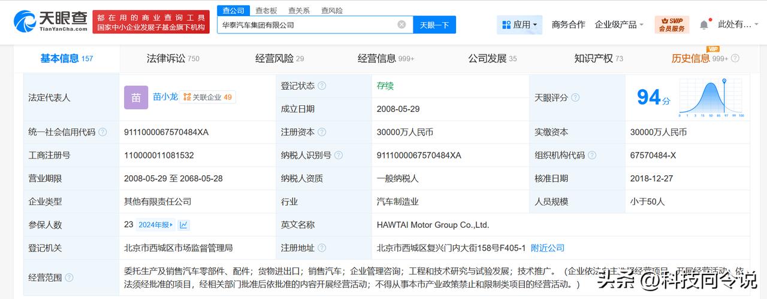Viewport: 767px width, 299px height.
Task: Switch to the 查关系 search tab
Action: pos(299,11)
